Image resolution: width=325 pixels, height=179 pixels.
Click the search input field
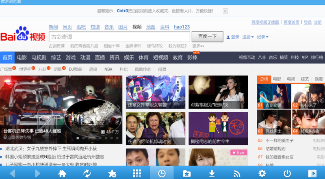point(119,37)
